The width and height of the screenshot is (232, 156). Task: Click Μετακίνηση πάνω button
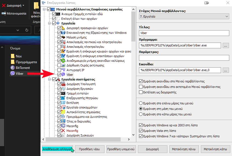[x=184, y=149]
